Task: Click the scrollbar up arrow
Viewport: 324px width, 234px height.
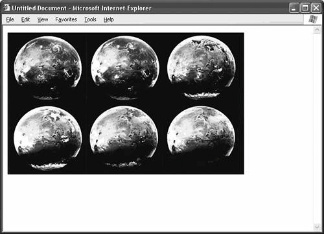Action: tap(317, 30)
